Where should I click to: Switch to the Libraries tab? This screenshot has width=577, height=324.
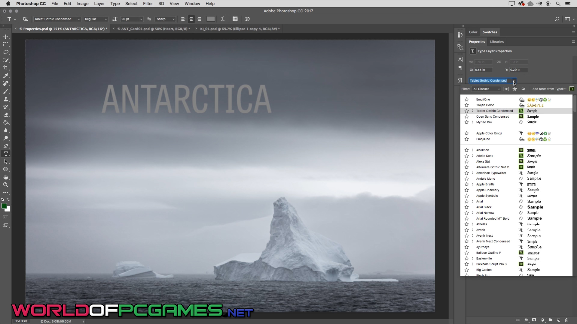tap(496, 42)
